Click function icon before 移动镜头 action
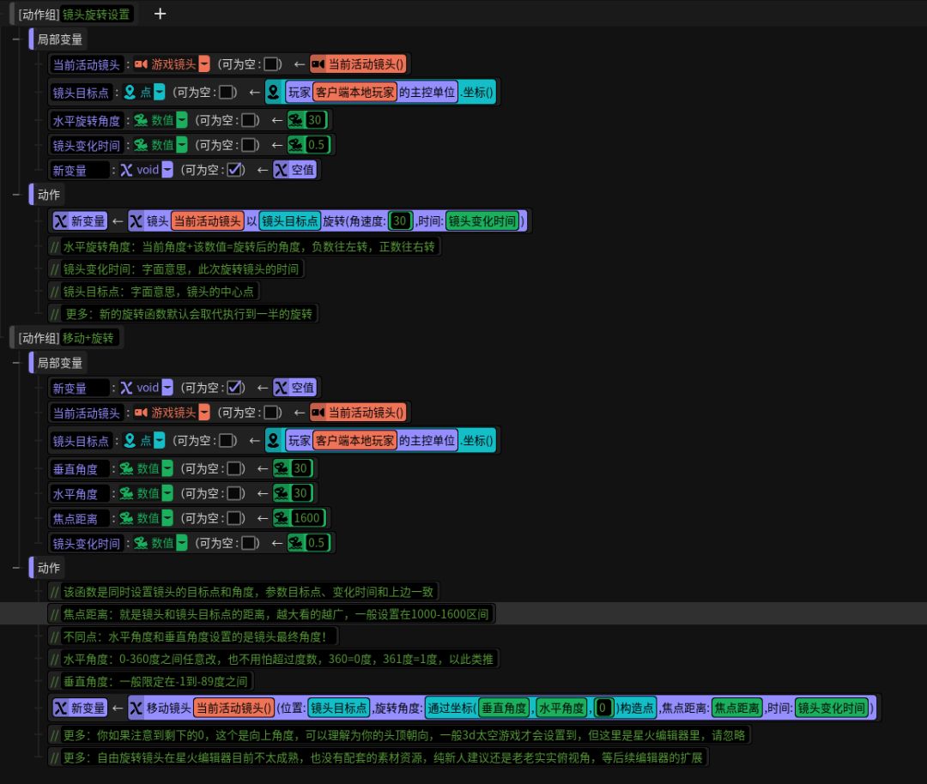Image resolution: width=927 pixels, height=784 pixels. click(x=136, y=708)
